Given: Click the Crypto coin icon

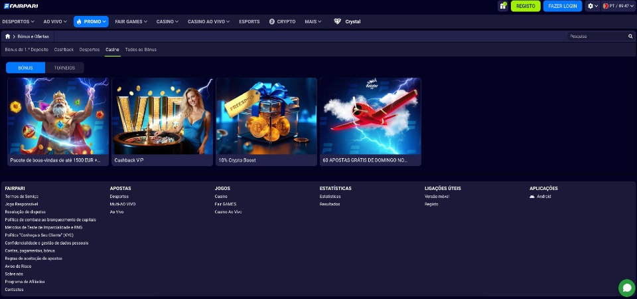Looking at the screenshot, I should click(x=272, y=21).
